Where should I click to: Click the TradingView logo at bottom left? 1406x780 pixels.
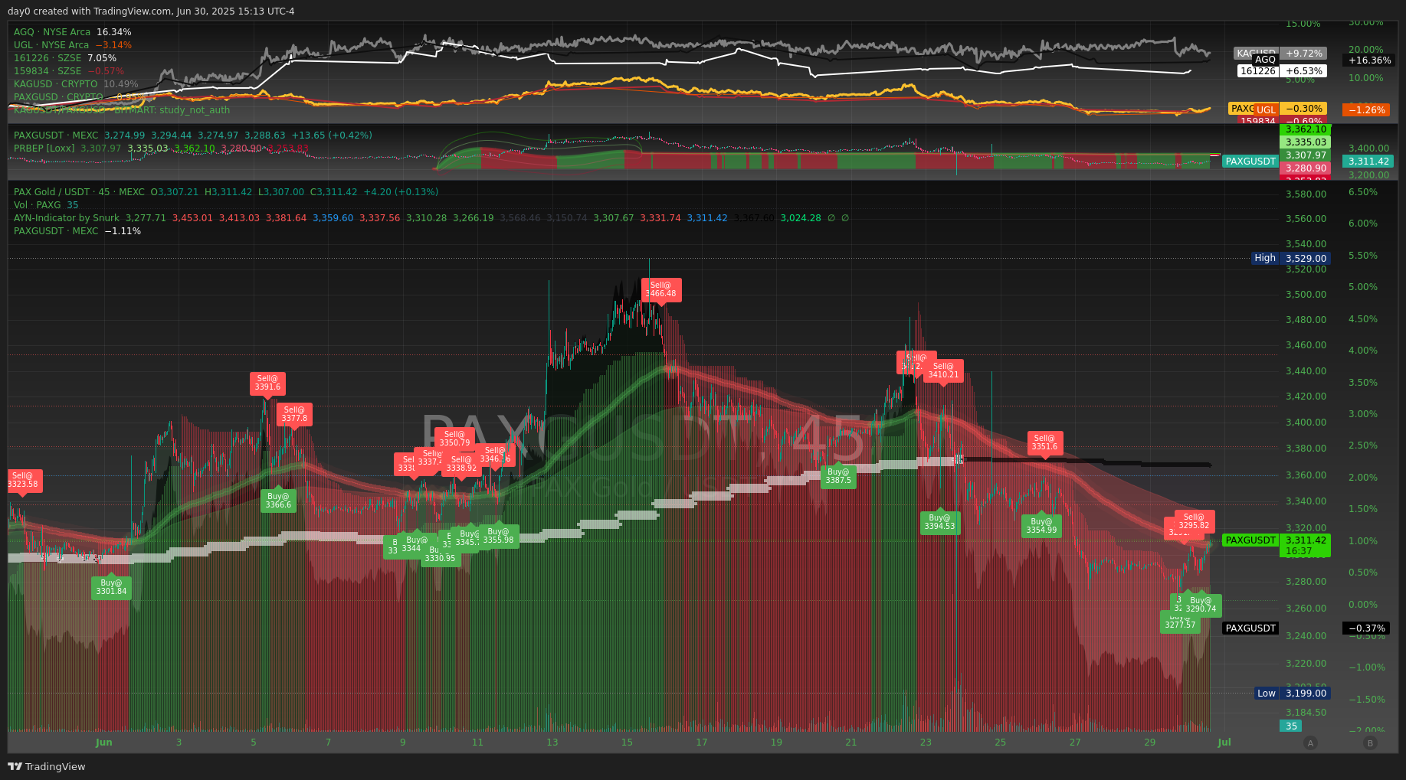click(47, 766)
